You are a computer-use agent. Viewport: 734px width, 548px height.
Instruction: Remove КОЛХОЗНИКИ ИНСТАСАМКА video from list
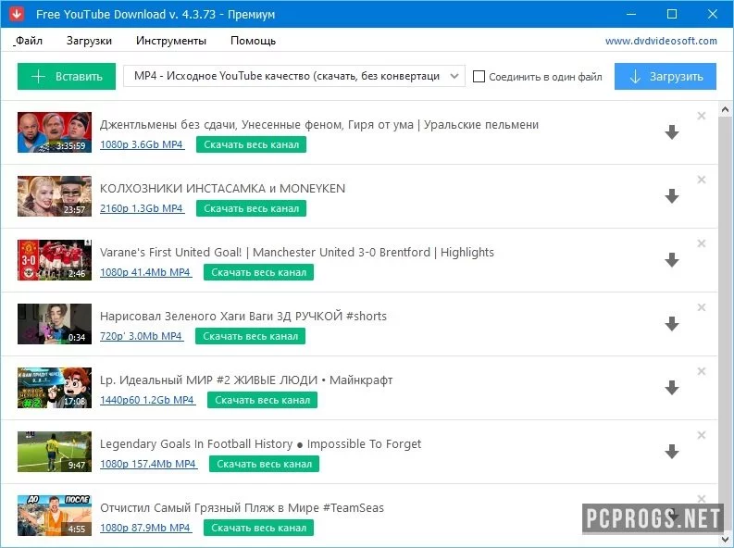click(x=702, y=180)
